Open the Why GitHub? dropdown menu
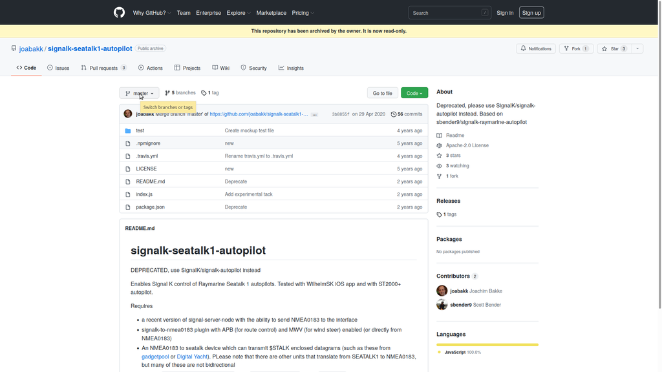The image size is (662, 372). tap(152, 13)
